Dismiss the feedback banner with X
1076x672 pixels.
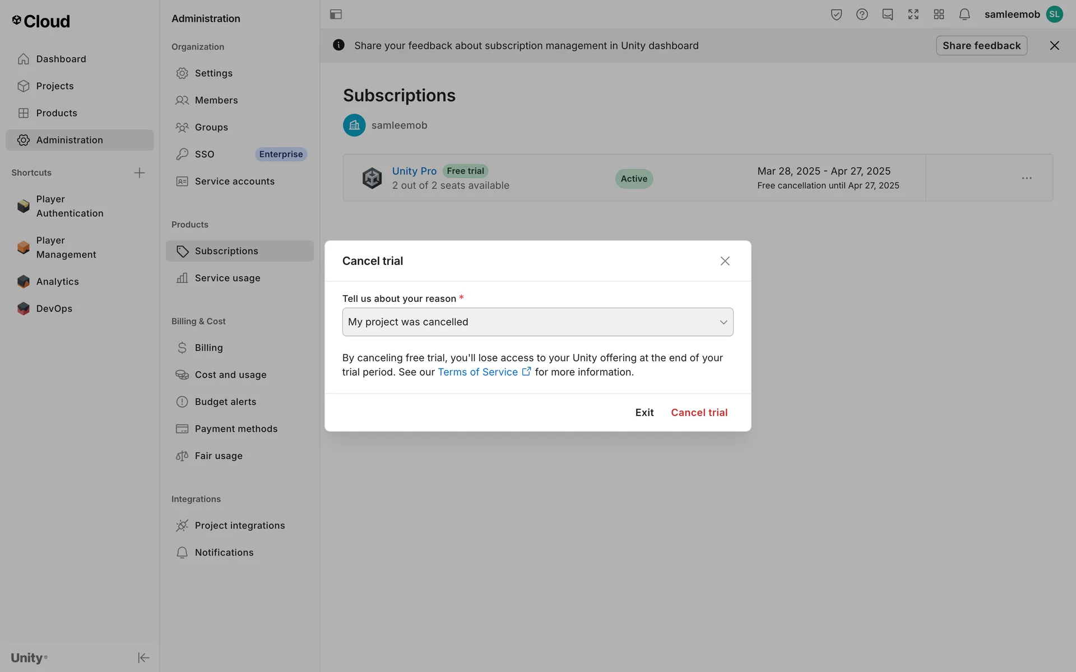tap(1054, 46)
